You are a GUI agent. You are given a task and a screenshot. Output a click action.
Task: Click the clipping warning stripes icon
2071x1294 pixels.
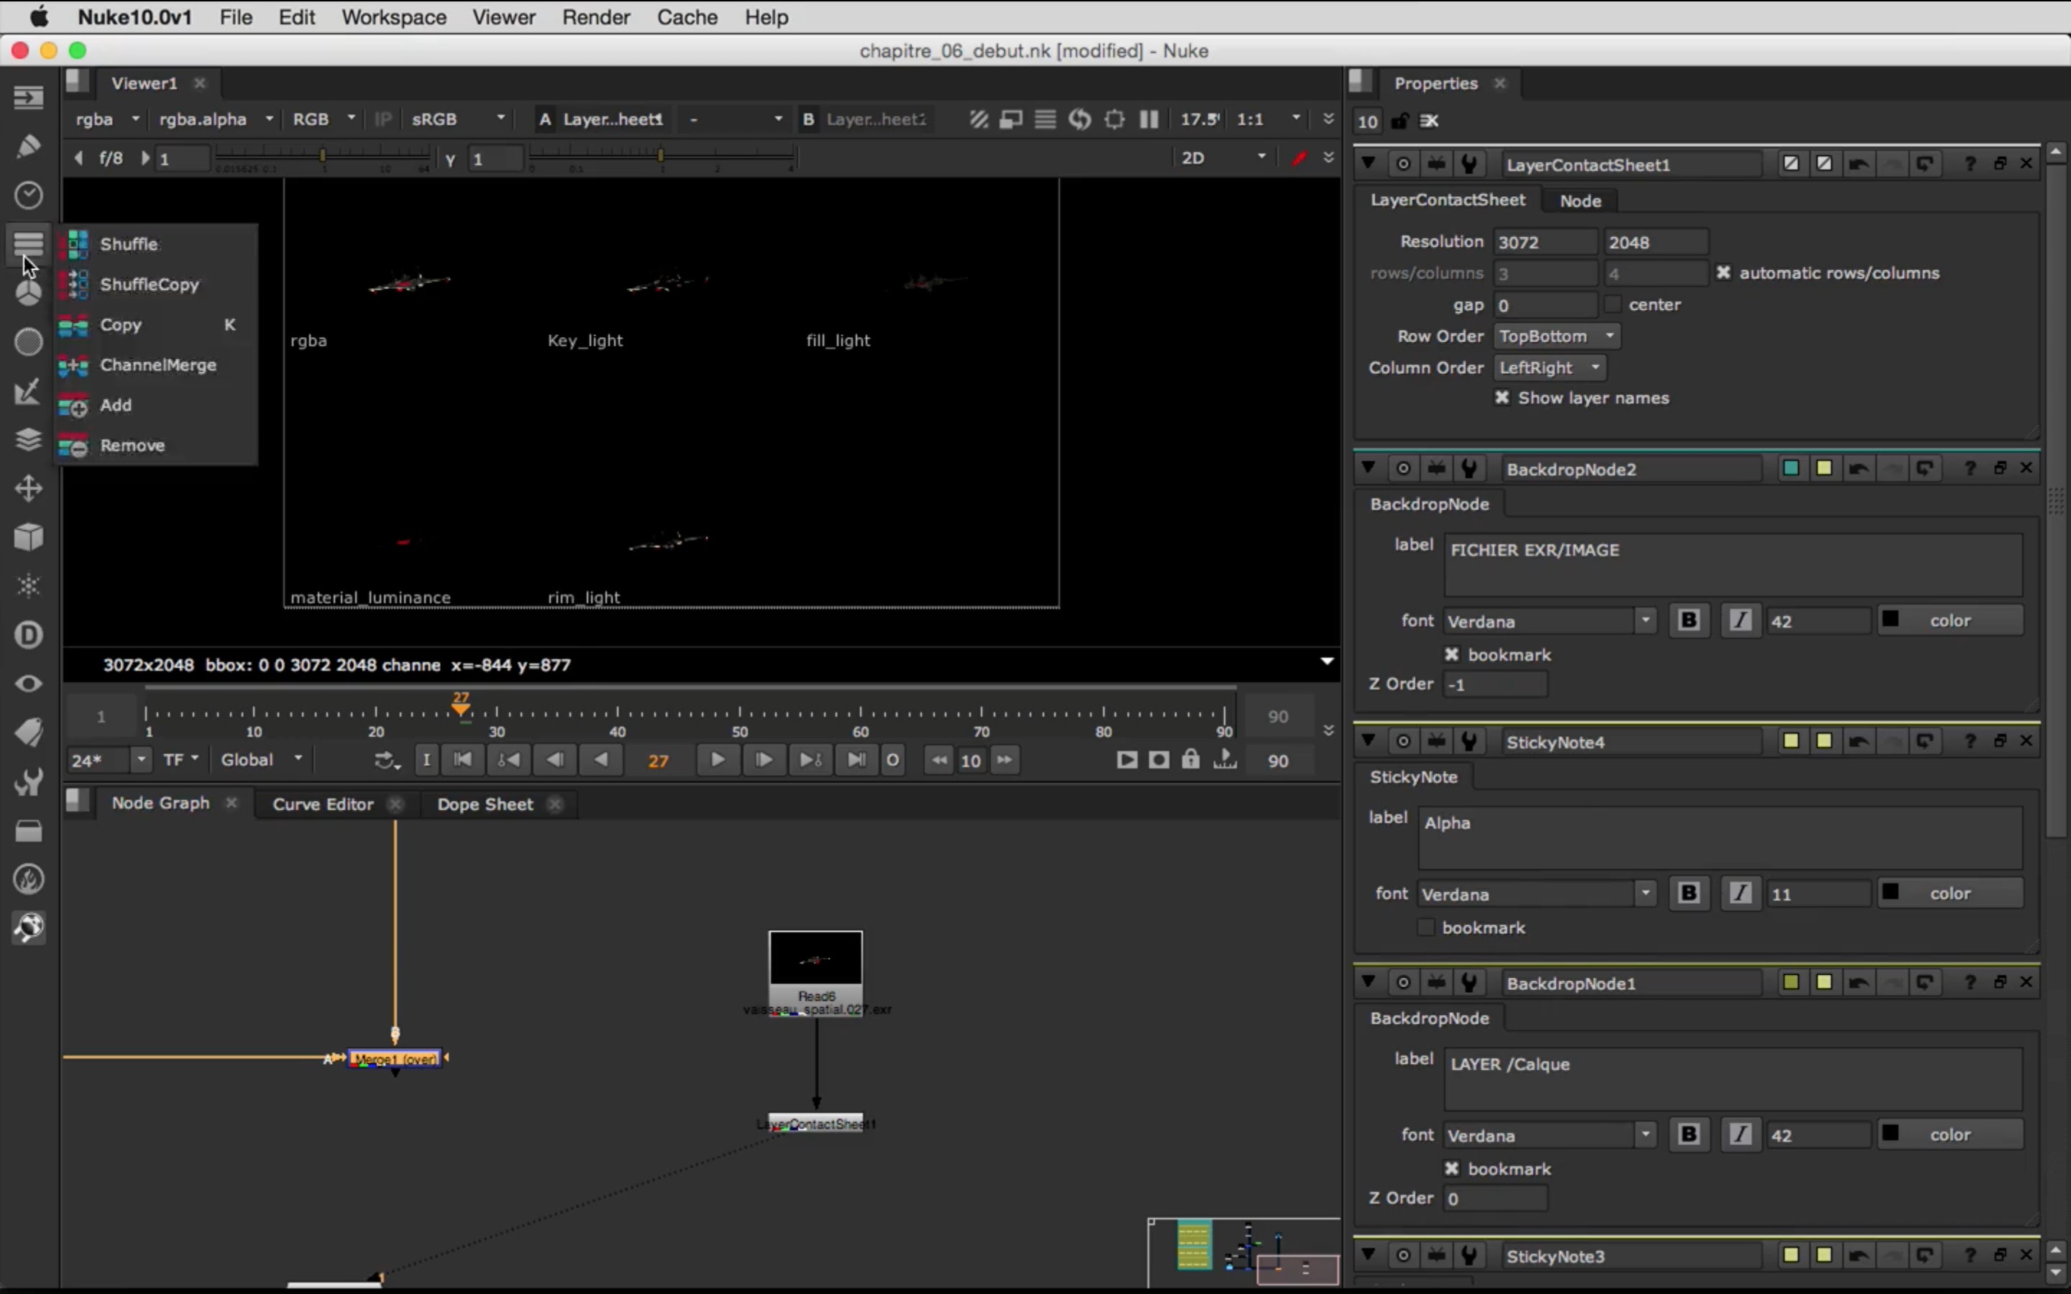click(x=978, y=119)
